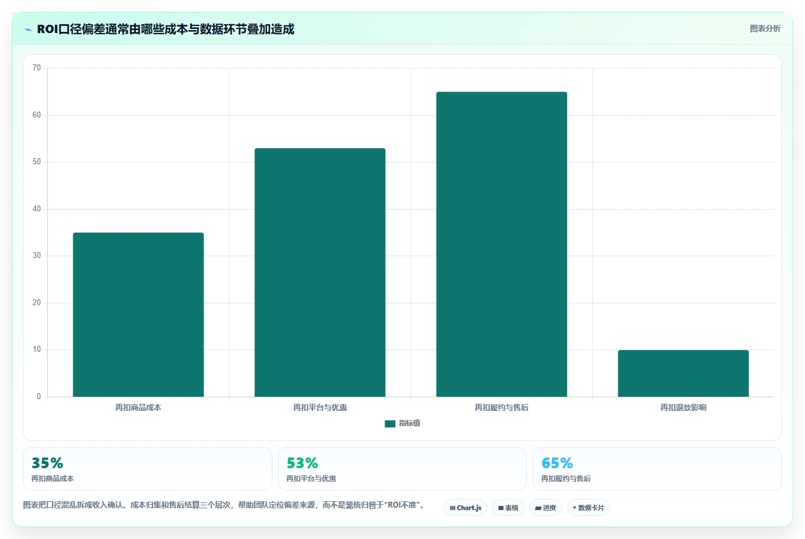Click the icon inside the Chart.js chip
Screen dimensions: 805x539
tap(452, 508)
